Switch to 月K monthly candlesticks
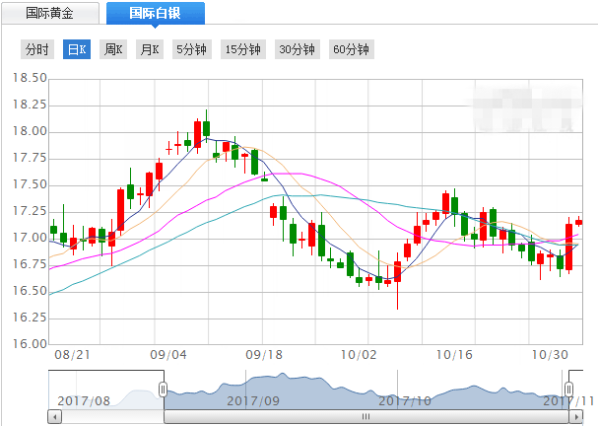 (149, 49)
